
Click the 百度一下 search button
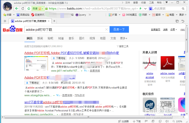point(119,29)
